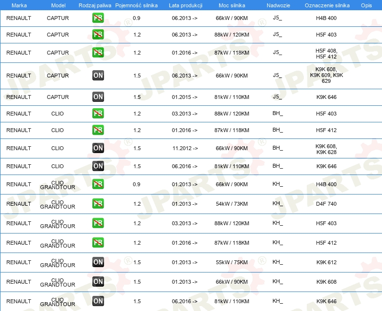Select engine code cell K9K 608, K9K 628

coord(326,149)
